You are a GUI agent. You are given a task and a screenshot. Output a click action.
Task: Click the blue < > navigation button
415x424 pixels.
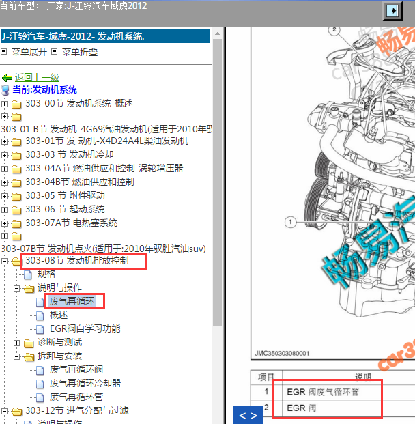coord(248,415)
